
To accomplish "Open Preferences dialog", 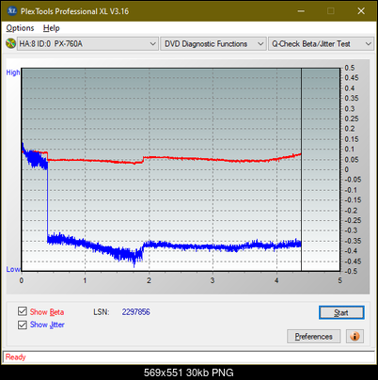I will [313, 337].
